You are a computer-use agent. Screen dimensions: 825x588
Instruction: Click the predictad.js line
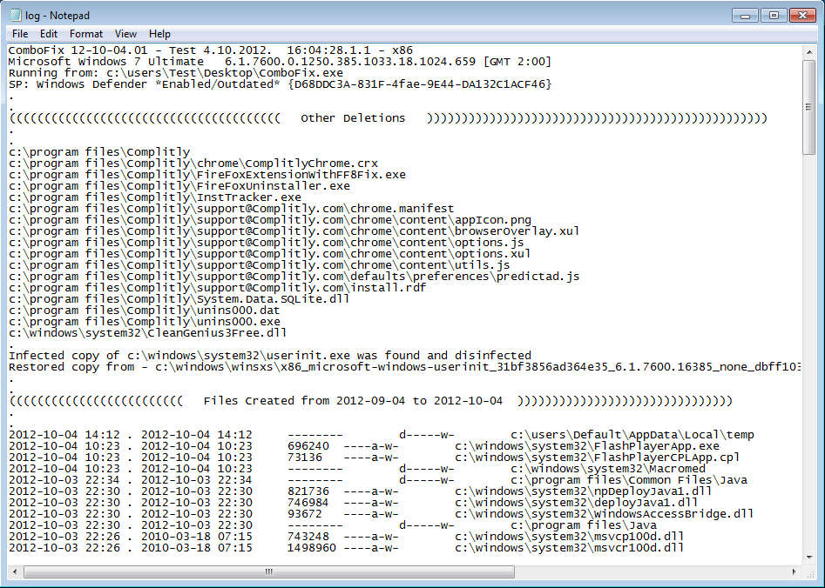[x=294, y=277]
